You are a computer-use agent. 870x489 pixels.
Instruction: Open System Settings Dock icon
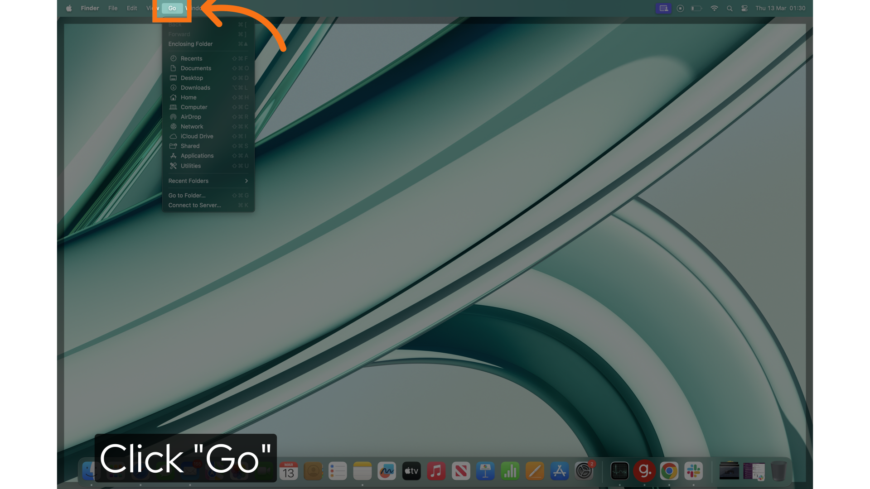(584, 471)
